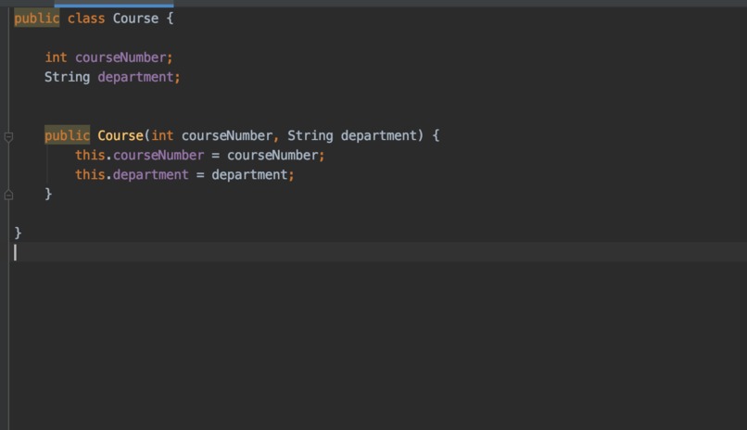Click this.courseNumber in the assignment
Image resolution: width=747 pixels, height=430 pixels.
point(140,156)
